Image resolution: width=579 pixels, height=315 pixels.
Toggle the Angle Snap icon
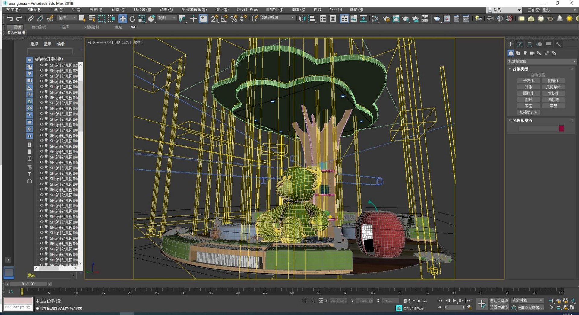[x=224, y=19]
